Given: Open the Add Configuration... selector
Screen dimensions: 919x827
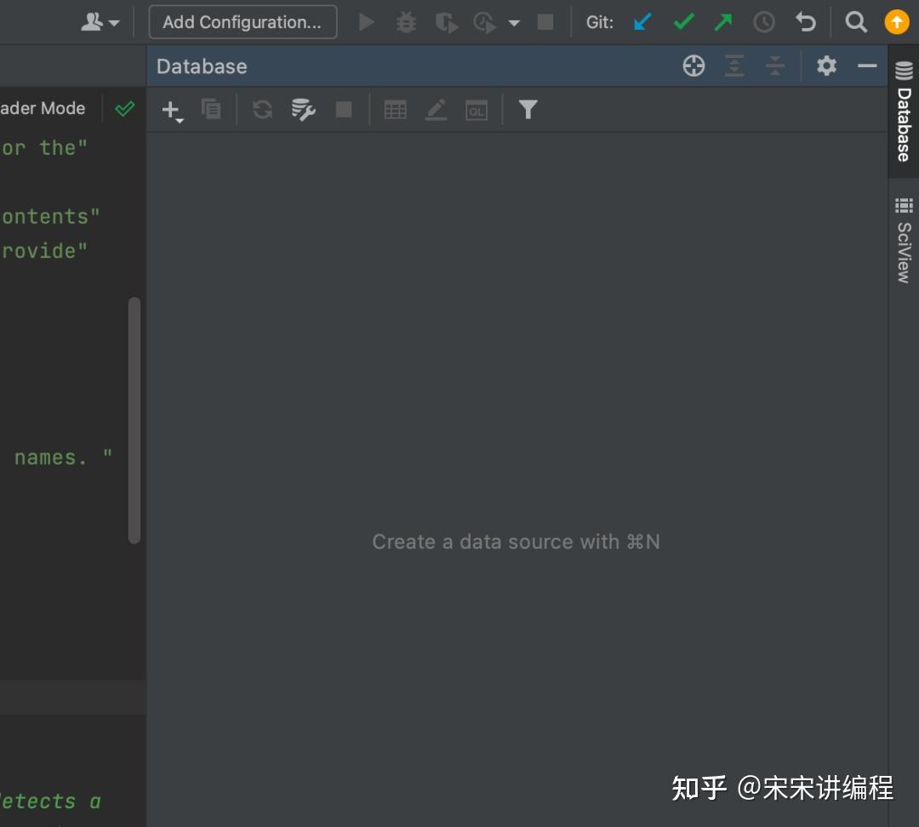Looking at the screenshot, I should click(243, 22).
